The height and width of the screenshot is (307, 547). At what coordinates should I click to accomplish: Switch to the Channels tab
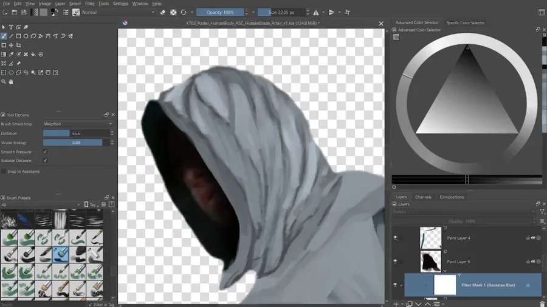point(423,197)
